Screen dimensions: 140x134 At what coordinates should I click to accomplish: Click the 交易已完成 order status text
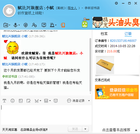102,80
